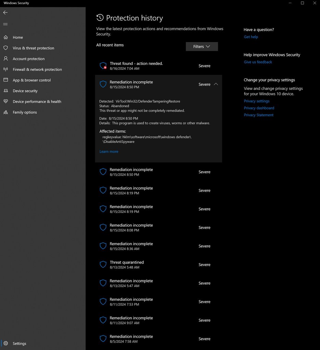This screenshot has height=350, width=320.
Task: Minimize the Windows Security window
Action: [x=290, y=3]
